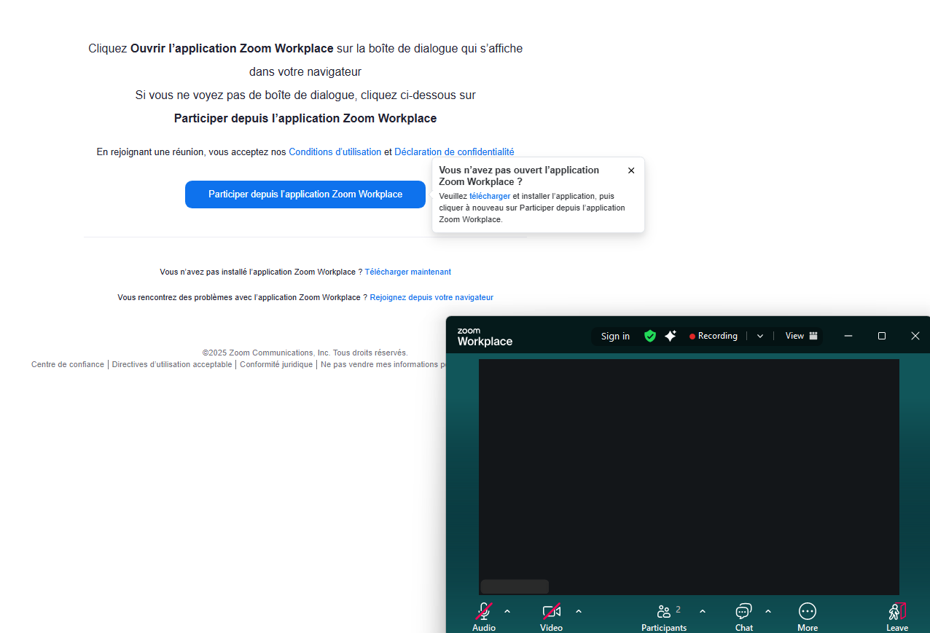The width and height of the screenshot is (930, 633).
Task: Open the Centre de confiance footer link
Action: (68, 364)
